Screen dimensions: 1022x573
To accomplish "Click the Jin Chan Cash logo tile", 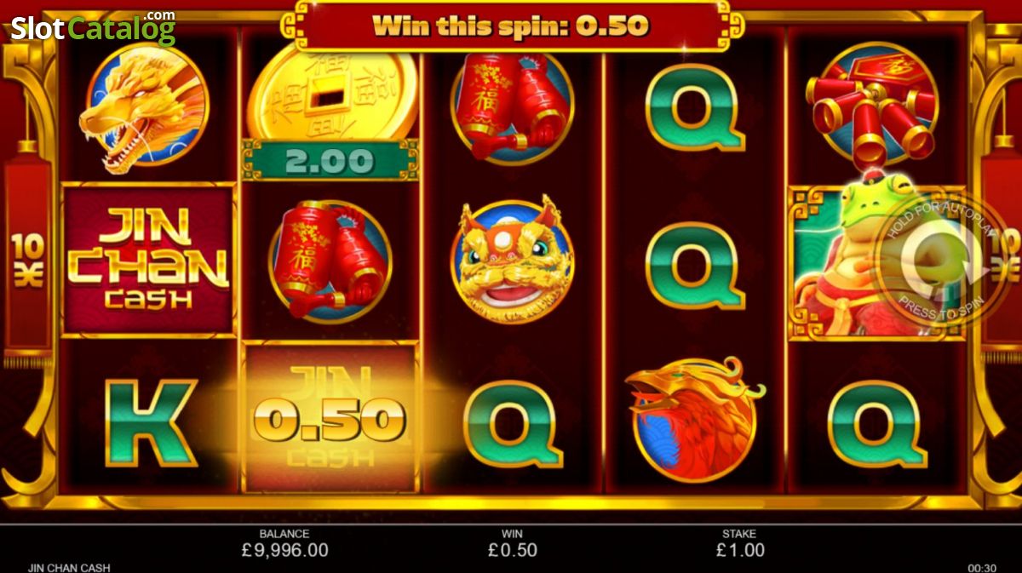I will click(148, 260).
